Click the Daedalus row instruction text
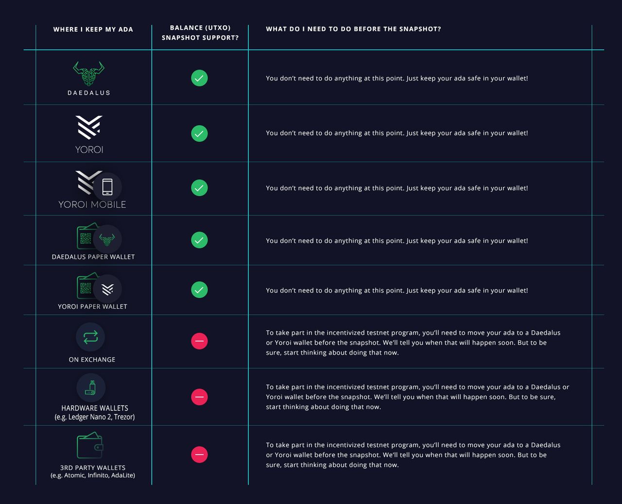This screenshot has width=622, height=504. click(397, 78)
